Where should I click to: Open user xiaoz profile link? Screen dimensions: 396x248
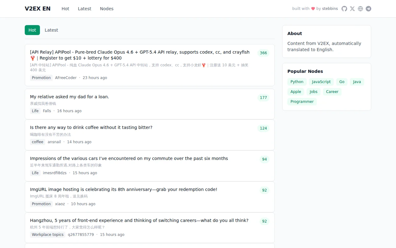pyautogui.click(x=60, y=204)
